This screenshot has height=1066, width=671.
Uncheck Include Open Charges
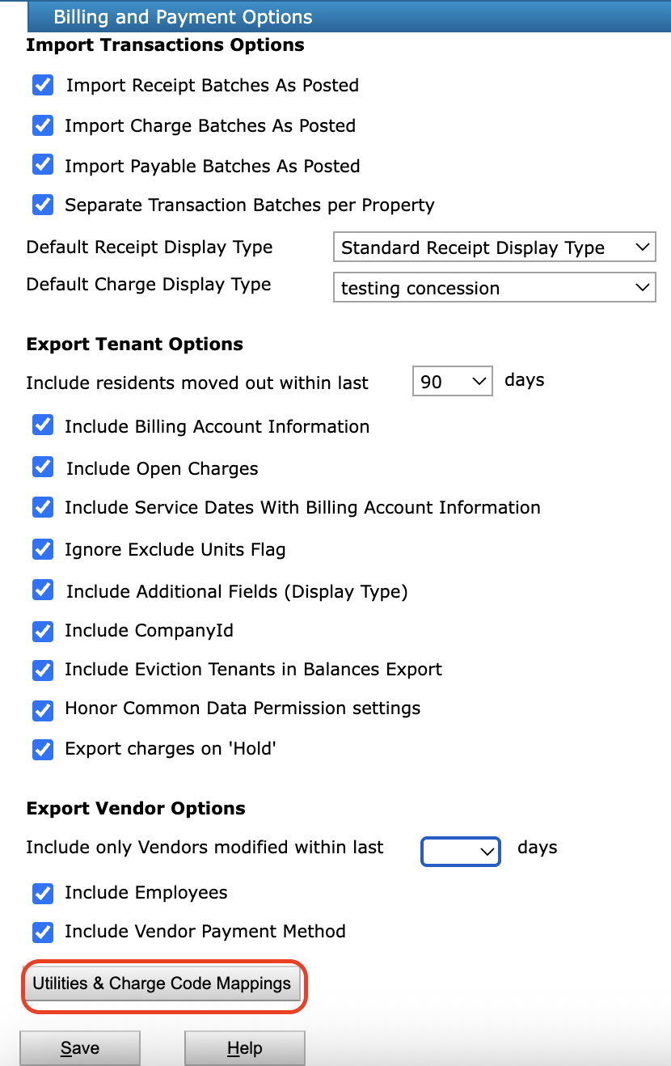[43, 467]
